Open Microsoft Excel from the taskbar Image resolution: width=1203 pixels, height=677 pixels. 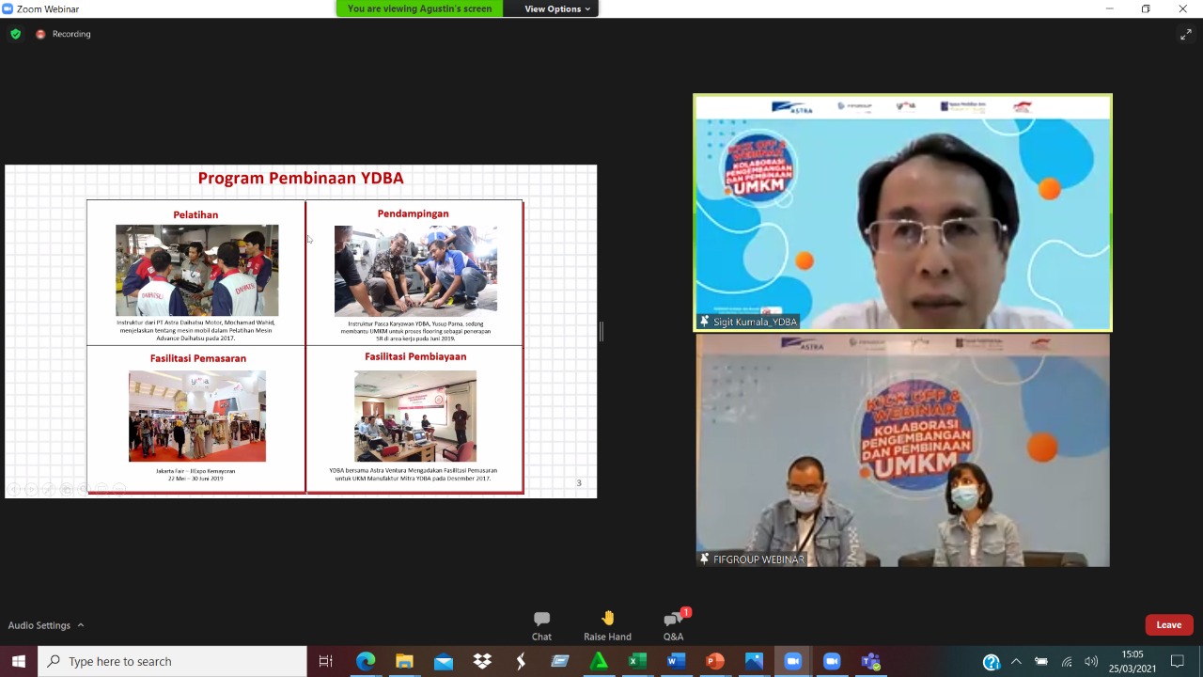[x=637, y=661]
